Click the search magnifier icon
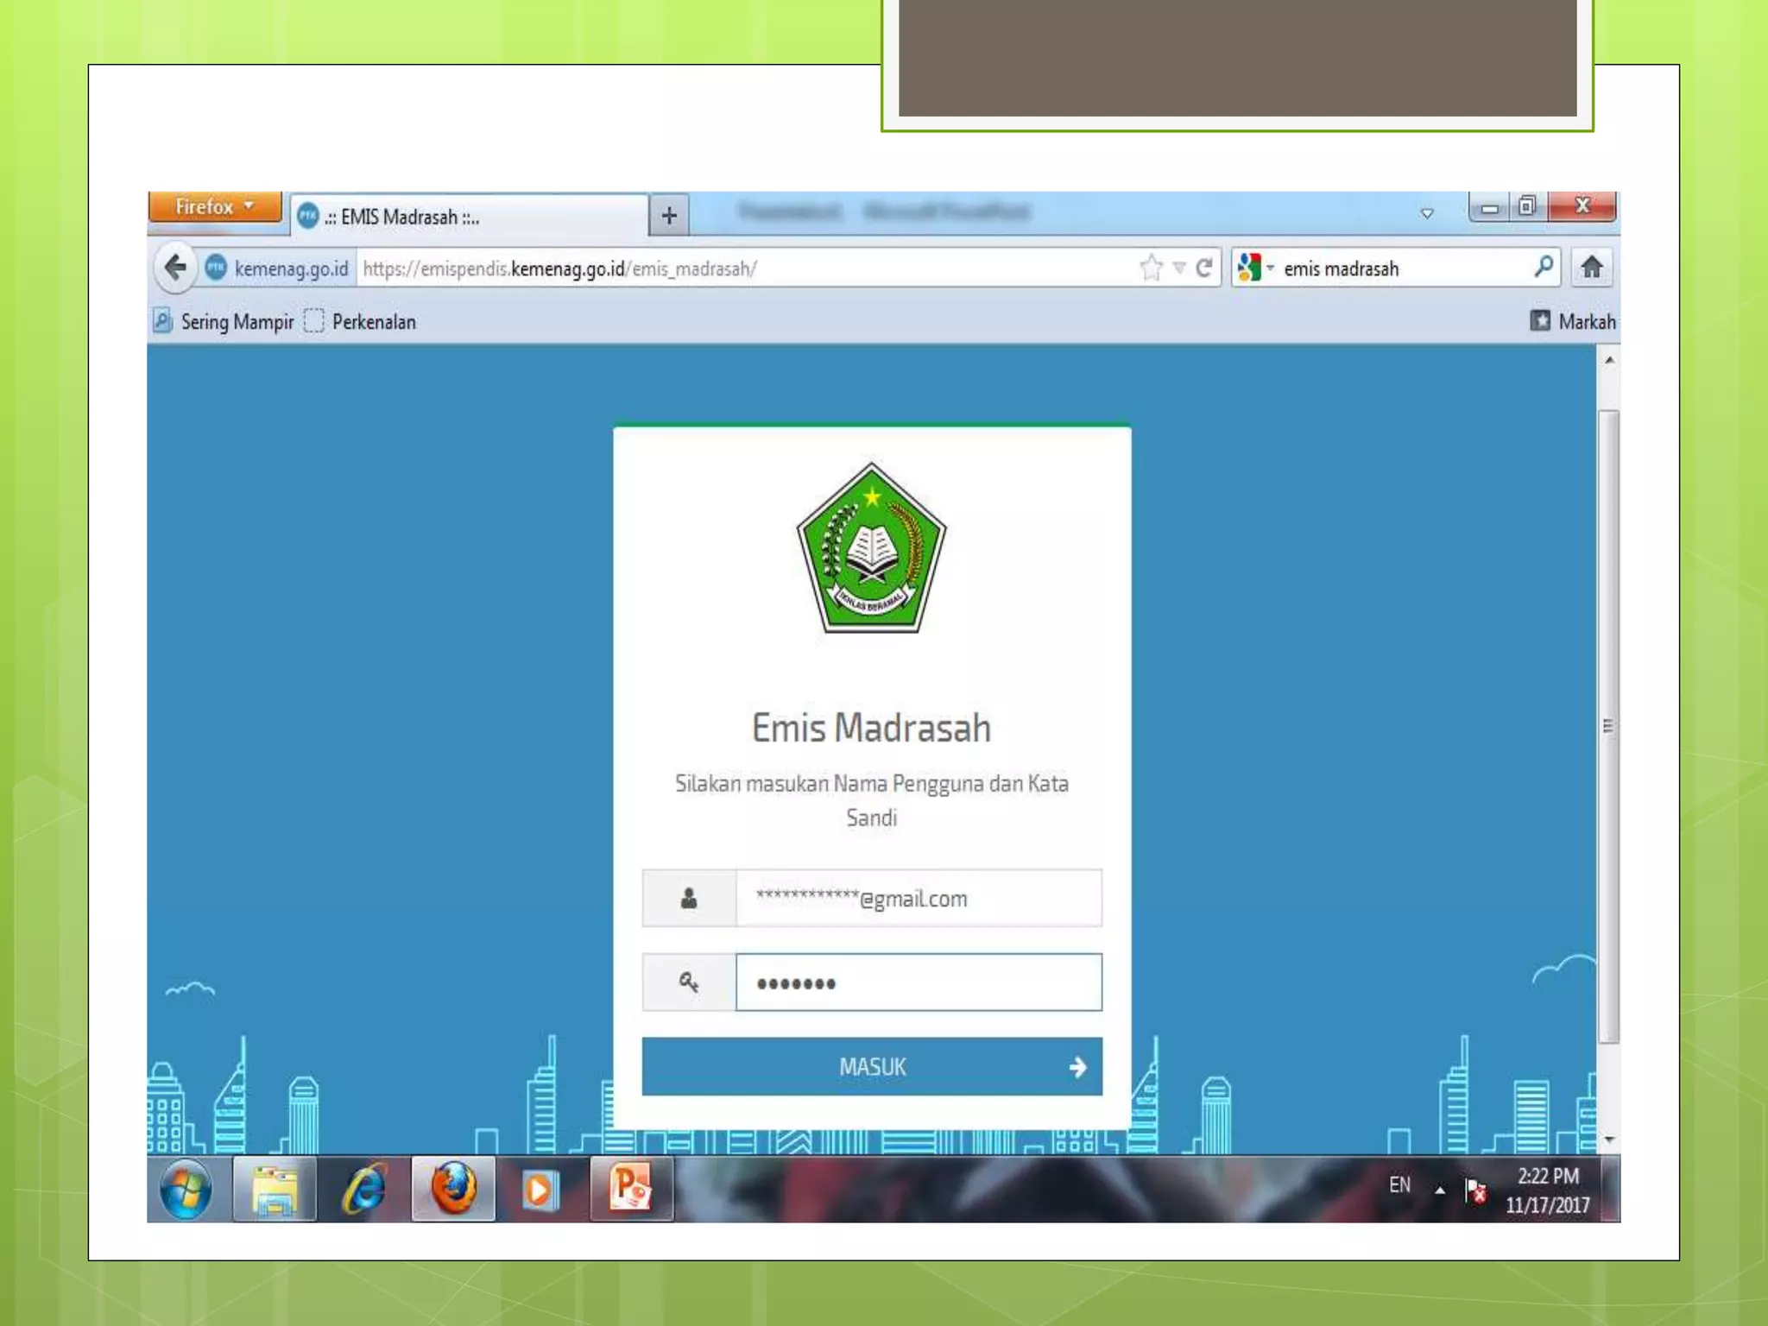 pyautogui.click(x=1544, y=268)
